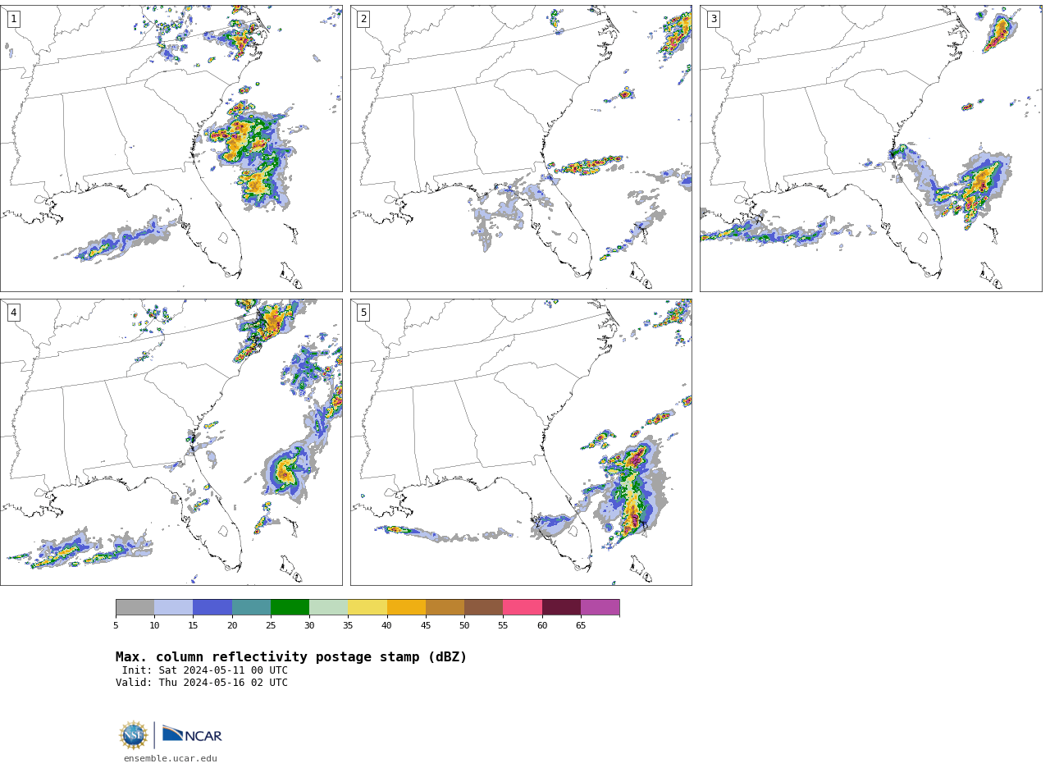Click the gray 5-10 dBZ color swatch
Screen dimensions: 1050x768
(x=135, y=607)
